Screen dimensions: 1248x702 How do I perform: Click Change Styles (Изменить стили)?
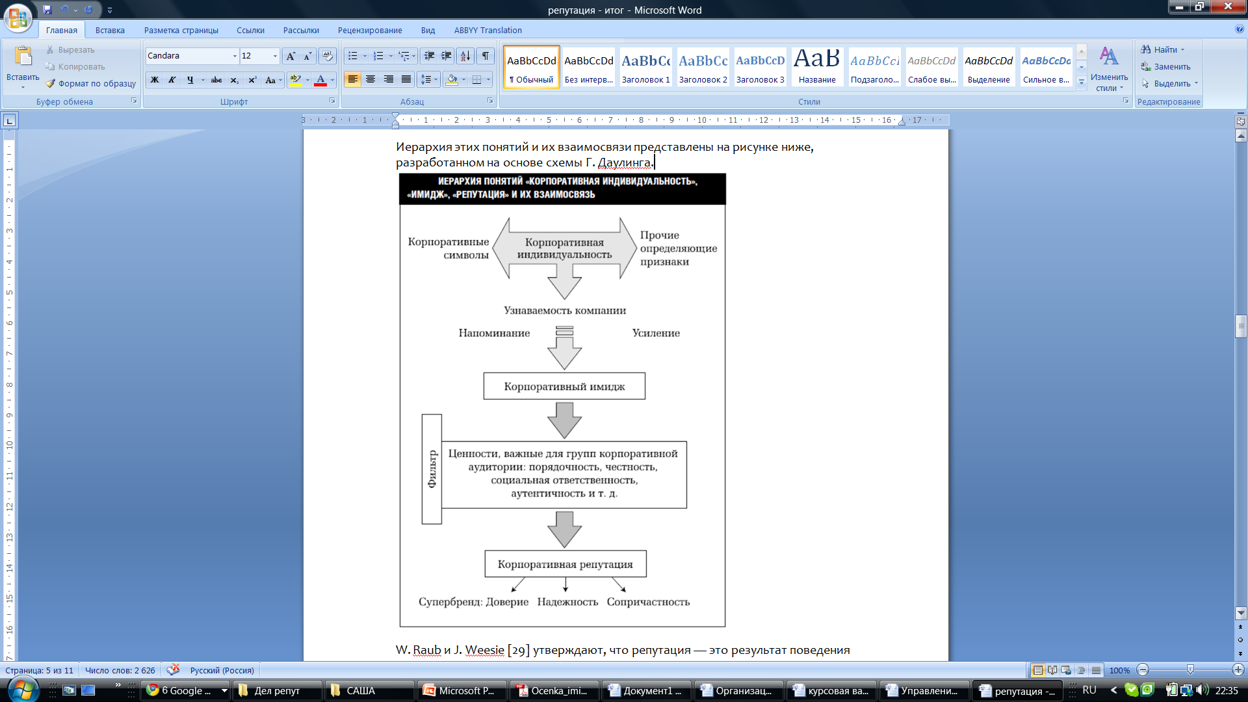coord(1109,69)
